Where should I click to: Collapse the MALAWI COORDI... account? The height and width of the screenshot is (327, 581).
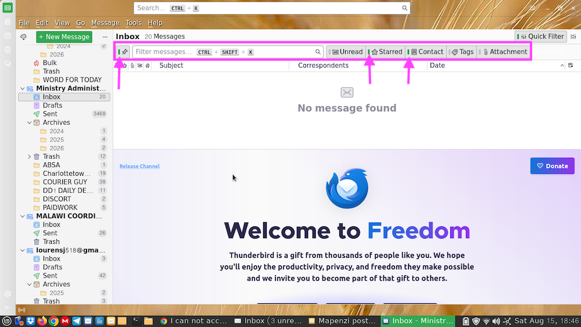23,216
